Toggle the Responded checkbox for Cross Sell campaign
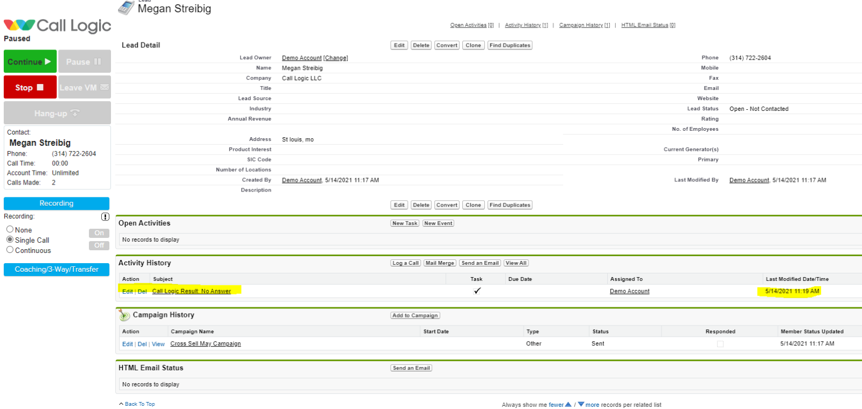This screenshot has width=862, height=409. (x=720, y=344)
